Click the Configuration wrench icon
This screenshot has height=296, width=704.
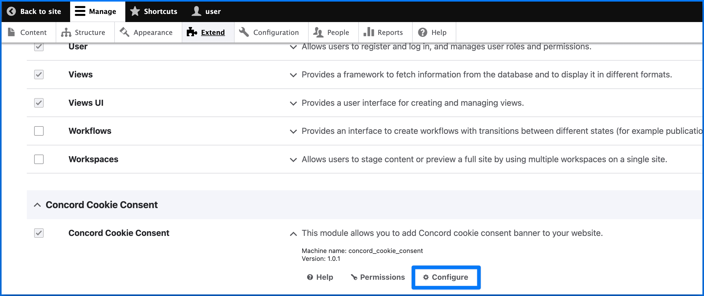coord(244,32)
